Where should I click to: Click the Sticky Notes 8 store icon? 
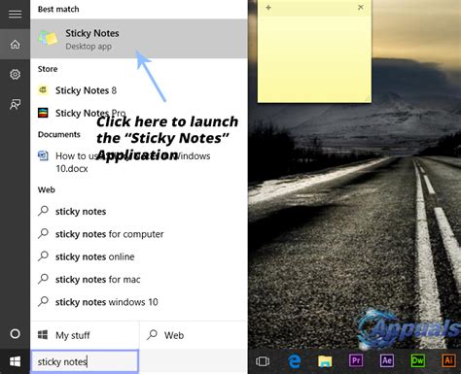(43, 89)
